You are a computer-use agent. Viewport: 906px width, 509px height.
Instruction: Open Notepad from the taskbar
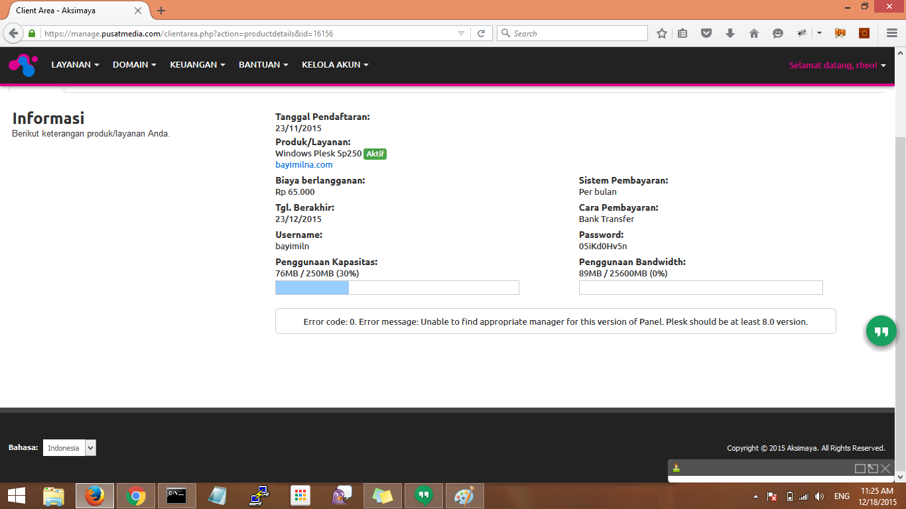click(x=217, y=496)
